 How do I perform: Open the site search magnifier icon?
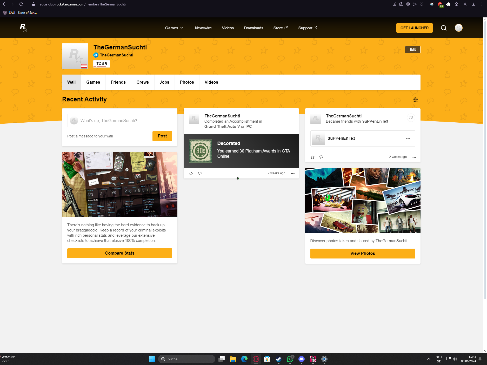pos(444,28)
